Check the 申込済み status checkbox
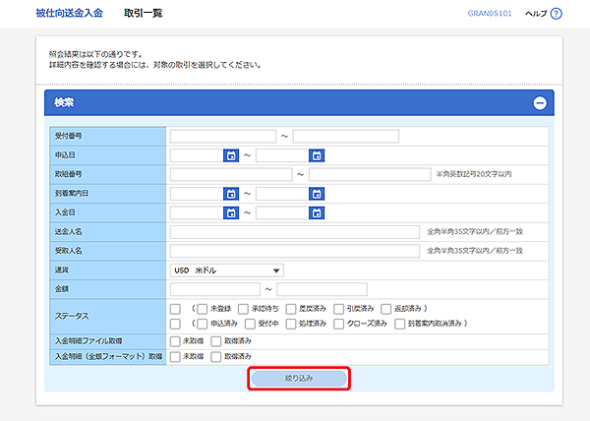 203,324
